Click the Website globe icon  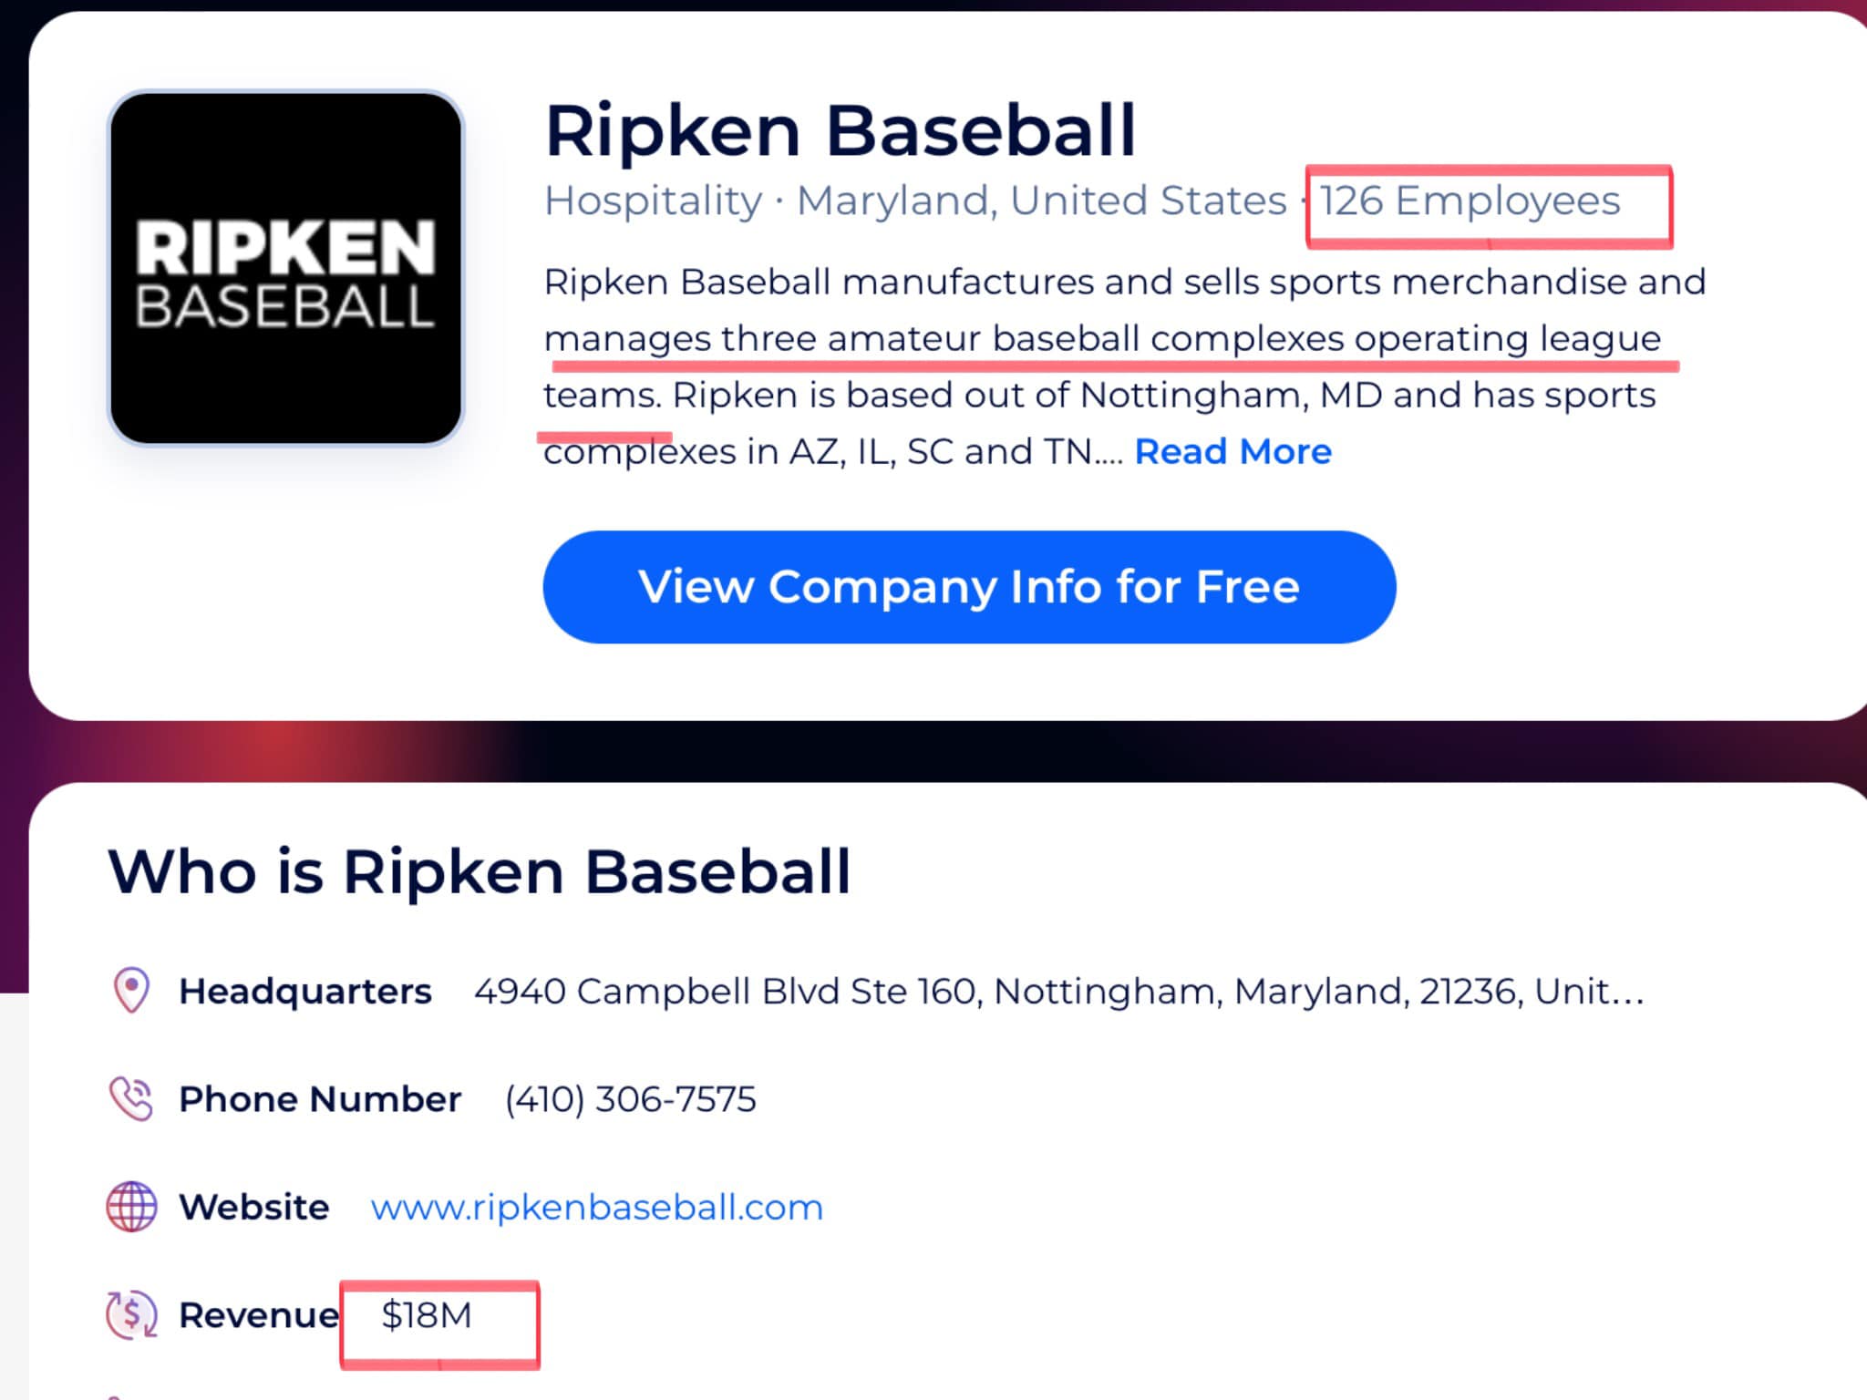(x=131, y=1207)
